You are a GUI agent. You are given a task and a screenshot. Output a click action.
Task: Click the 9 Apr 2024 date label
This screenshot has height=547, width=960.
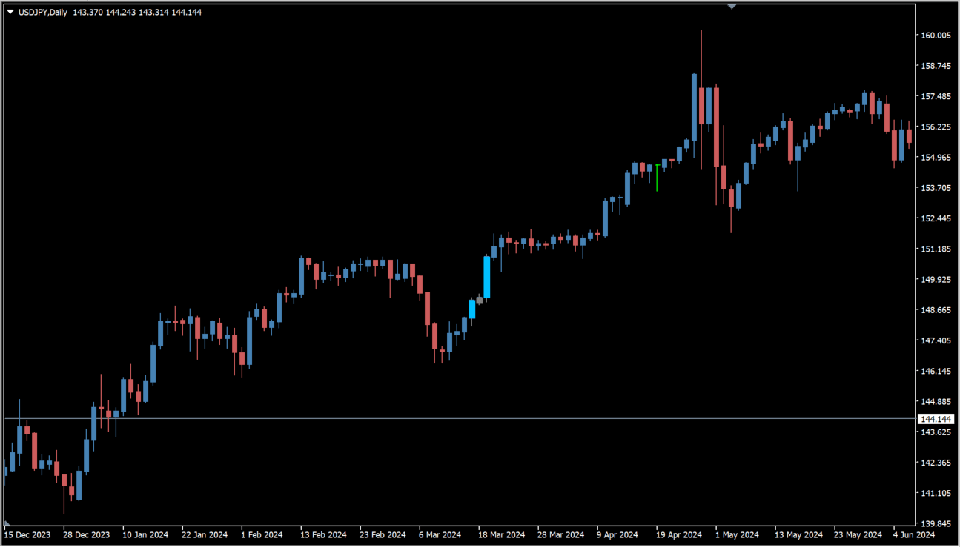tap(618, 535)
